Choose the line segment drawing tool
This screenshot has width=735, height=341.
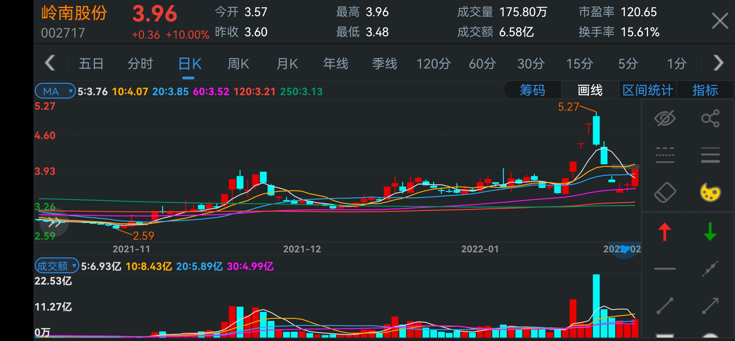(665, 306)
